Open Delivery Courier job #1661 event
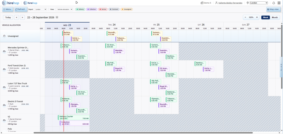 (x=74, y=117)
